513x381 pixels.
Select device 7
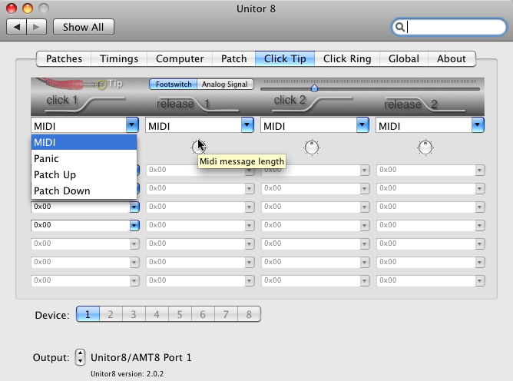(x=226, y=314)
